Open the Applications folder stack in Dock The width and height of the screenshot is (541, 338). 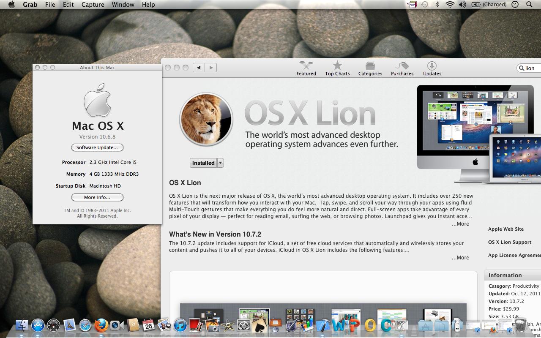tap(425, 325)
